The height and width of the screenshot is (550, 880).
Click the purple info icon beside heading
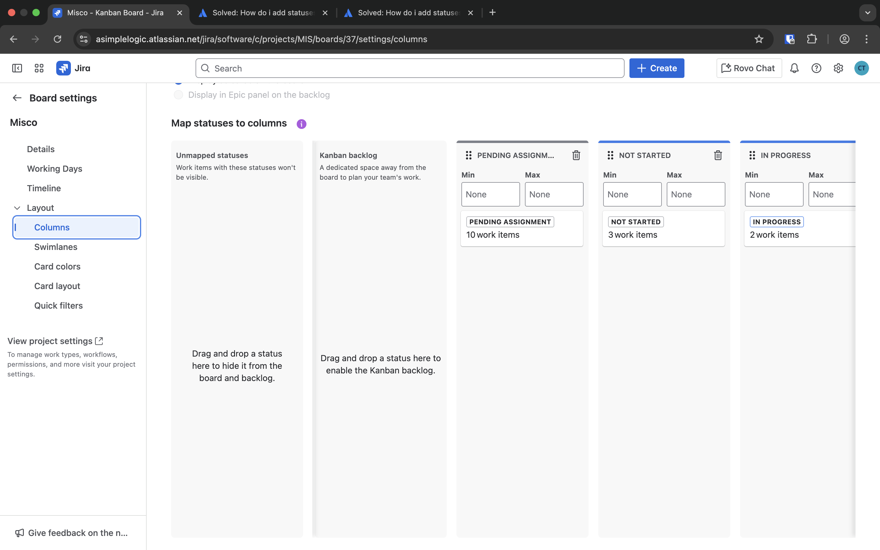302,124
